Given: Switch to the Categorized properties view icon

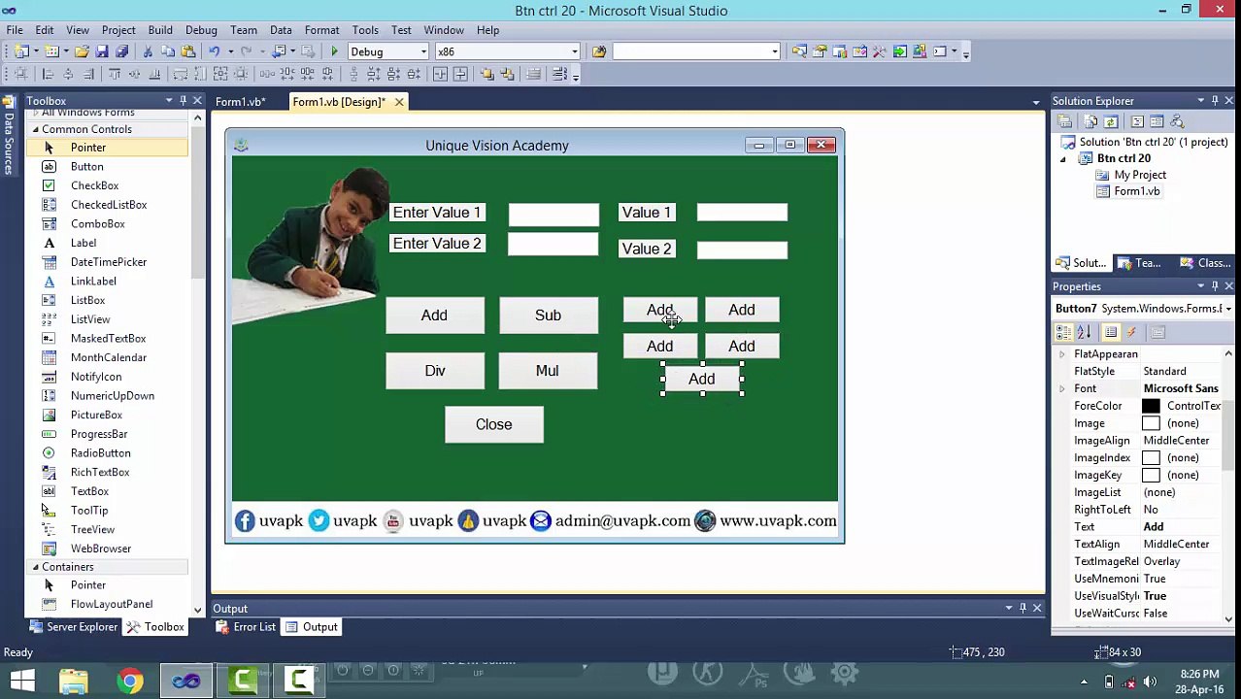Looking at the screenshot, I should [1064, 332].
